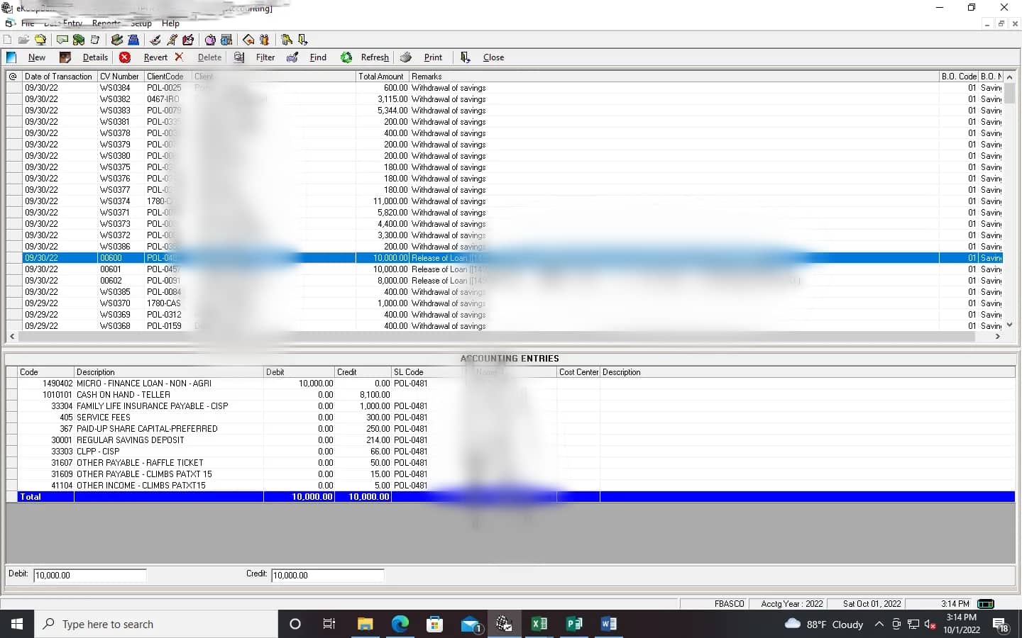This screenshot has width=1022, height=638.
Task: Create a new record with the New button
Action: coord(27,57)
